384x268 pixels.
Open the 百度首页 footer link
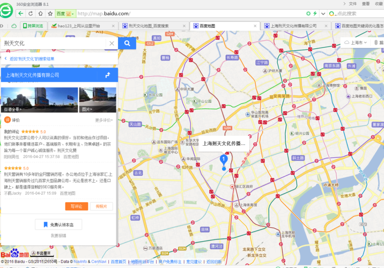(119, 262)
